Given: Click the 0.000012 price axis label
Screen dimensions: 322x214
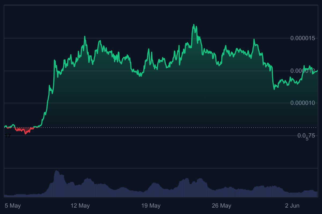Looking at the screenshot, I should (x=303, y=71).
